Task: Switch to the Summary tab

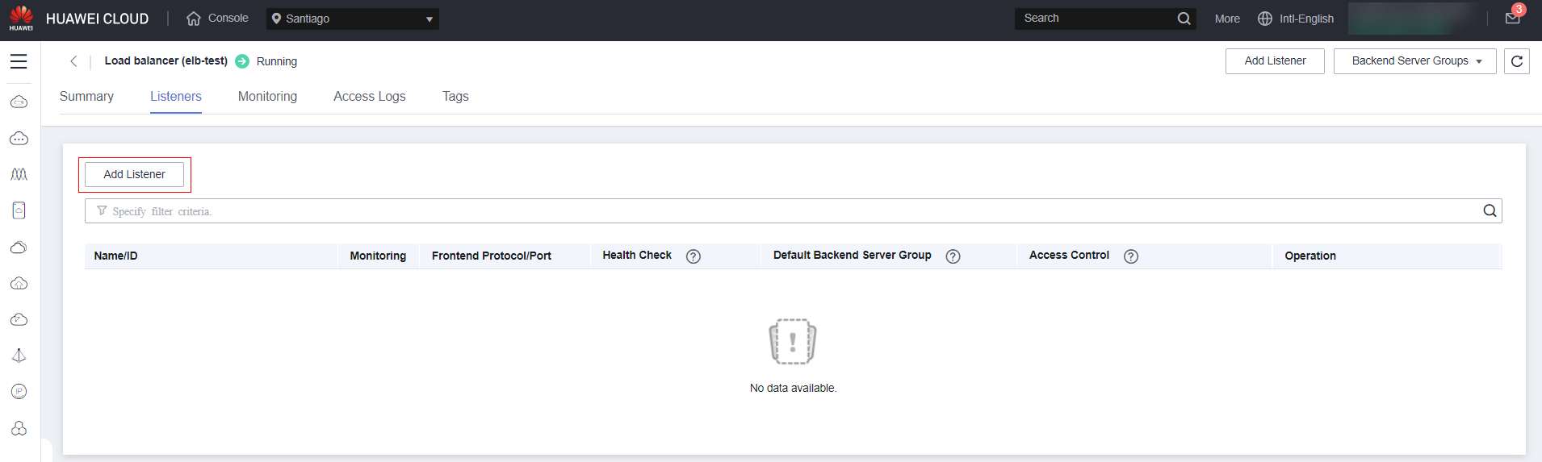Action: (x=86, y=97)
